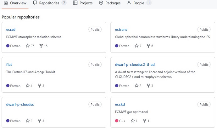Image resolution: width=217 pixels, height=129 pixels.
Task: Click the star icon on ecckd
Action: pos(133,121)
